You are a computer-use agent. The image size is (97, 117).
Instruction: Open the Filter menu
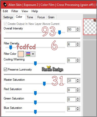point(15,11)
